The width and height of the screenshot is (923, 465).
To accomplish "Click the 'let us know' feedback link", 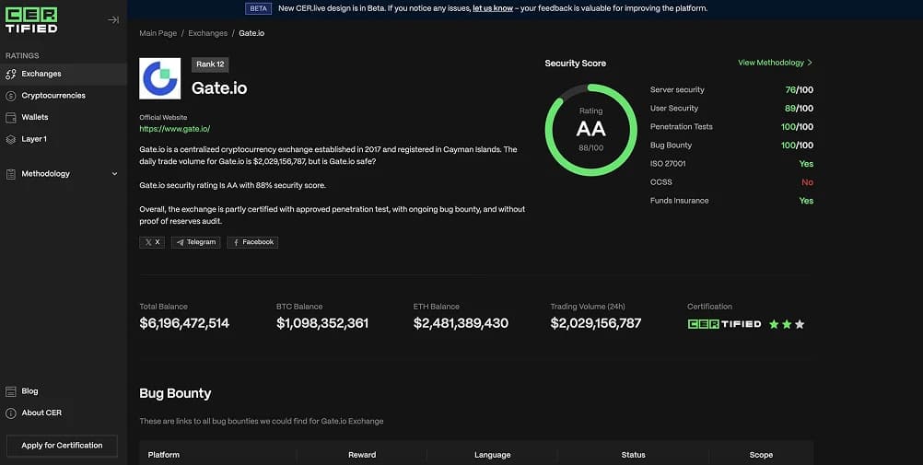I will tap(493, 8).
